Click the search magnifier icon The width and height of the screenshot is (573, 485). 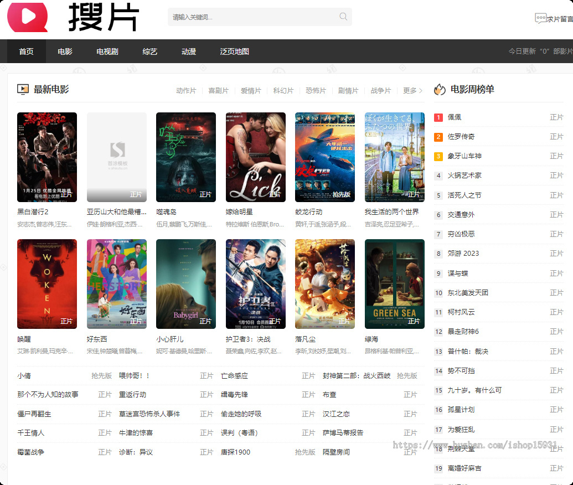(343, 17)
